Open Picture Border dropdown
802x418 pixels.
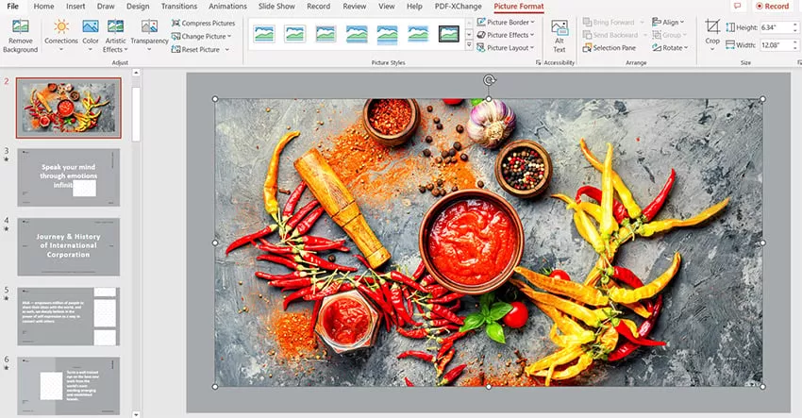(506, 22)
